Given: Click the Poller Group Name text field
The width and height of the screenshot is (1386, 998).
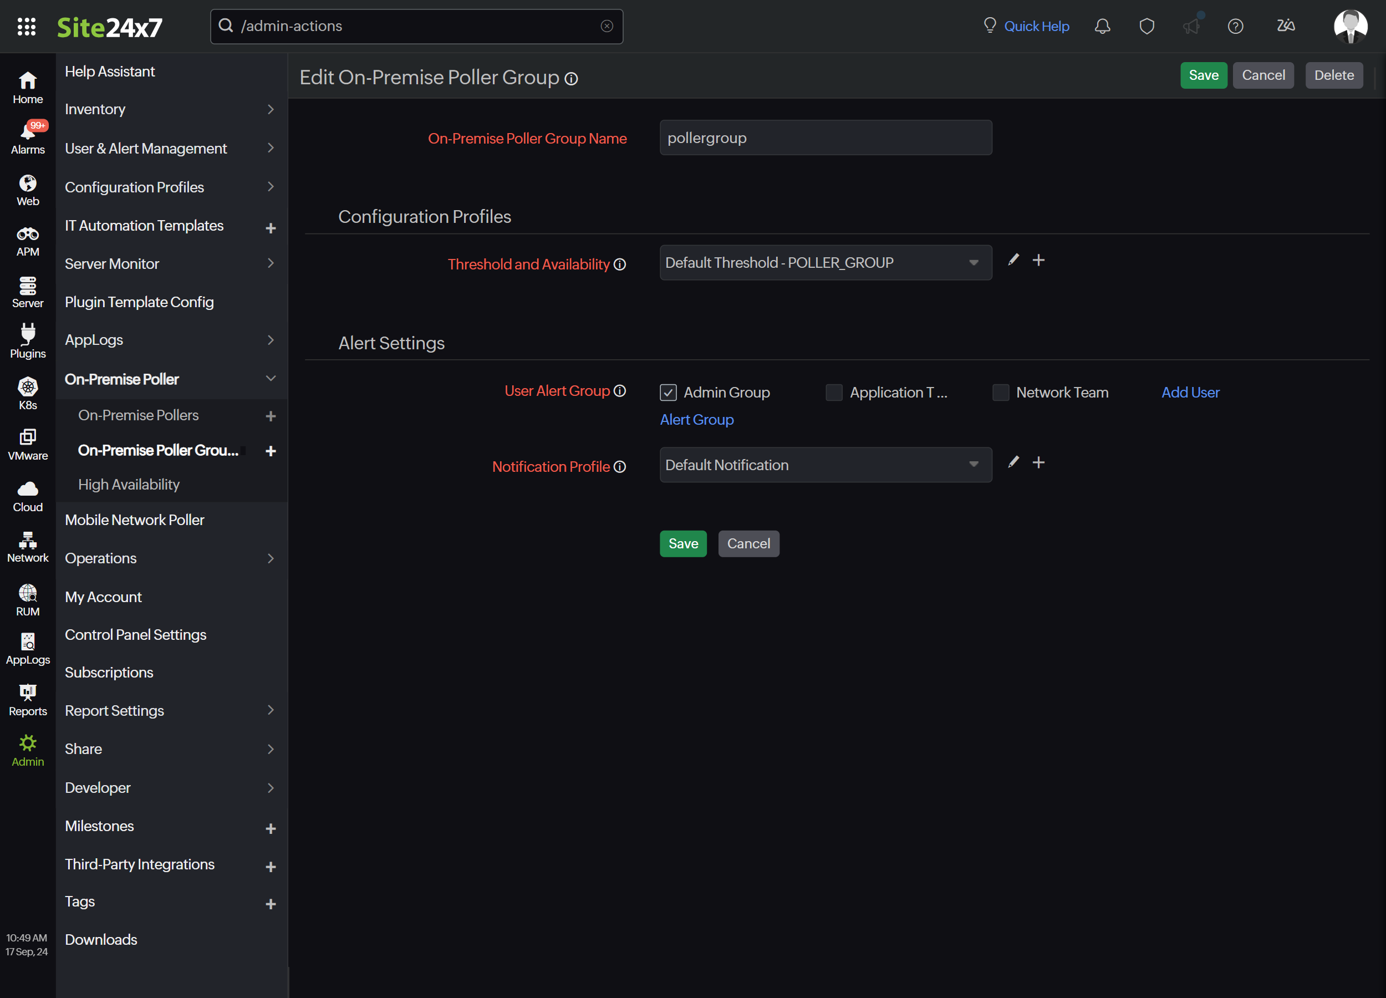Looking at the screenshot, I should [x=825, y=138].
